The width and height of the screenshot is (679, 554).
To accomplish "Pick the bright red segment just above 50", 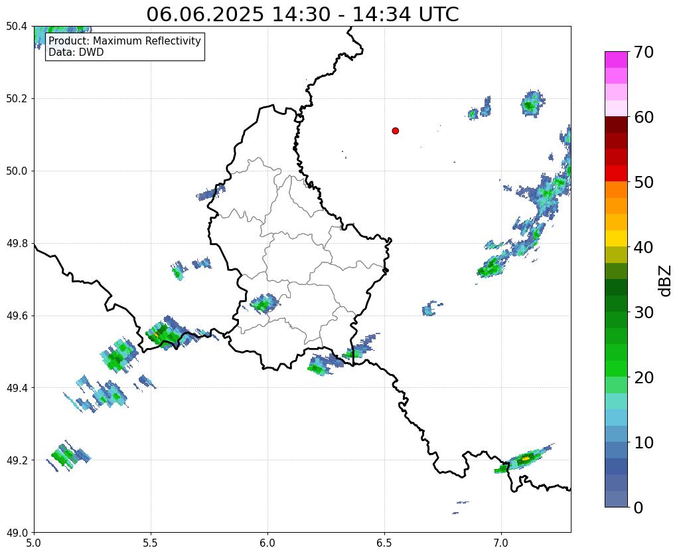I will coord(616,173).
